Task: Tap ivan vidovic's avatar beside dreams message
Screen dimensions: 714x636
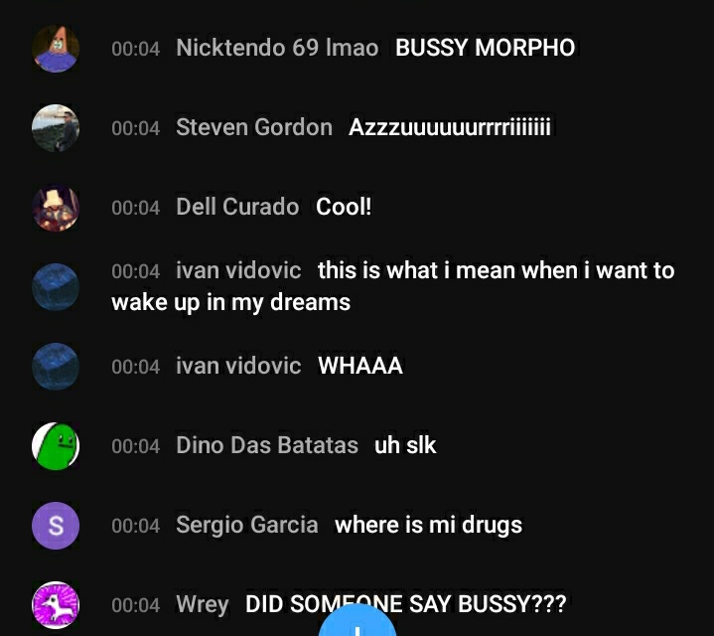Action: tap(56, 287)
